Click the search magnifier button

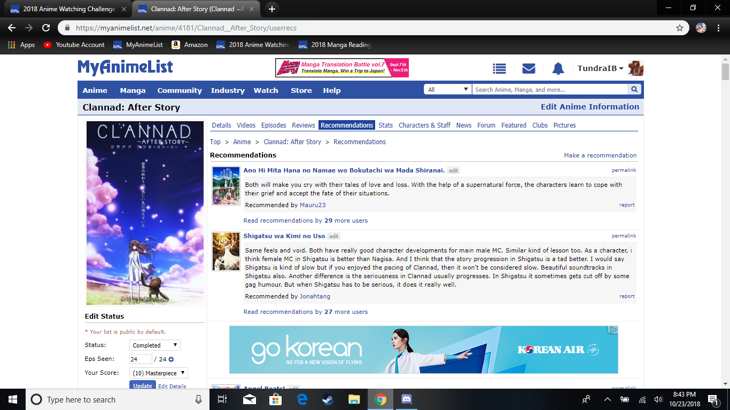point(634,90)
